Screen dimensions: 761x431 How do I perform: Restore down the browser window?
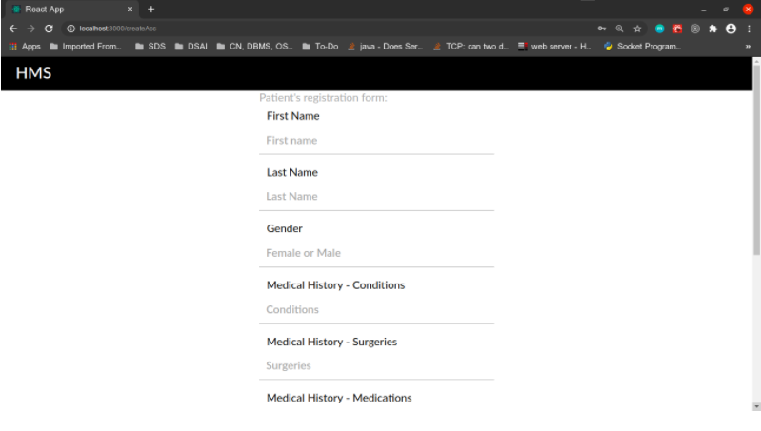(x=726, y=10)
